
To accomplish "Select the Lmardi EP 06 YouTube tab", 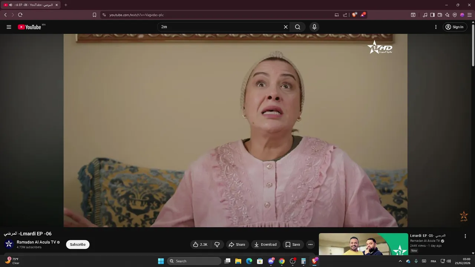I will point(30,5).
